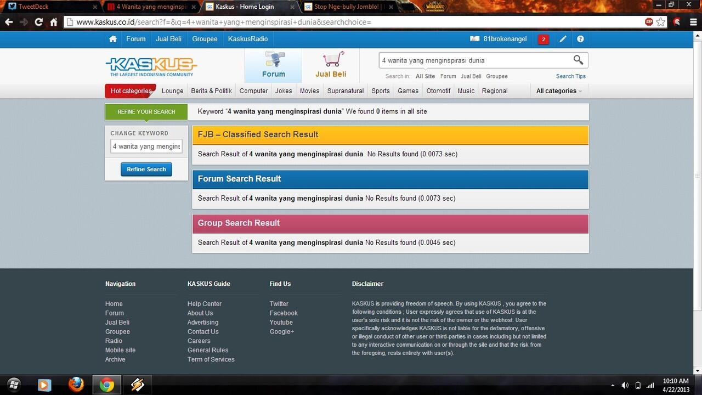Image resolution: width=702 pixels, height=395 pixels.
Task: Select the Jual Beli section tab
Action: [331, 66]
